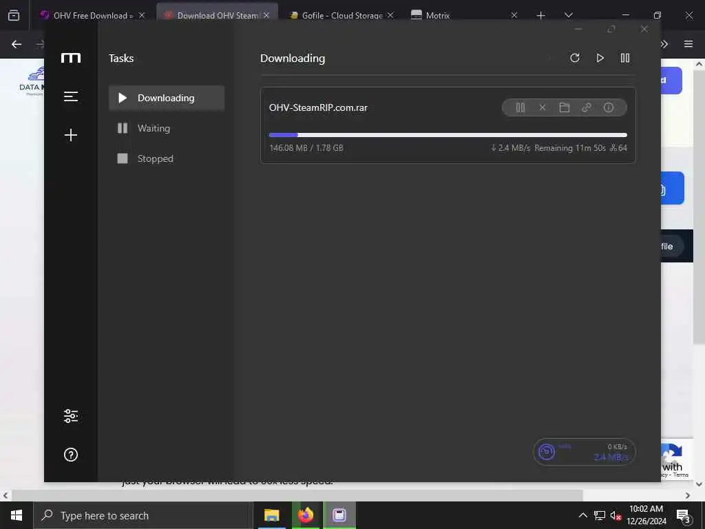
Task: Open the speedometer speed limit widget
Action: tap(584, 452)
